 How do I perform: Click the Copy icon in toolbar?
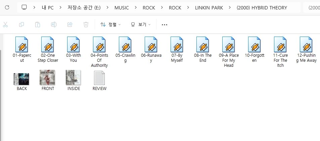21,25
